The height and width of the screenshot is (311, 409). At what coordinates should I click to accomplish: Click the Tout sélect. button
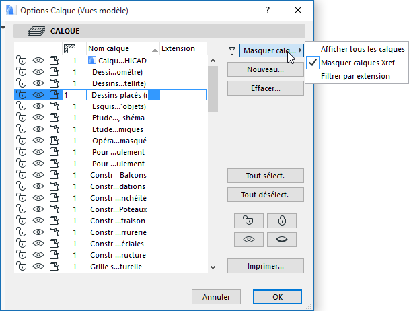266,176
